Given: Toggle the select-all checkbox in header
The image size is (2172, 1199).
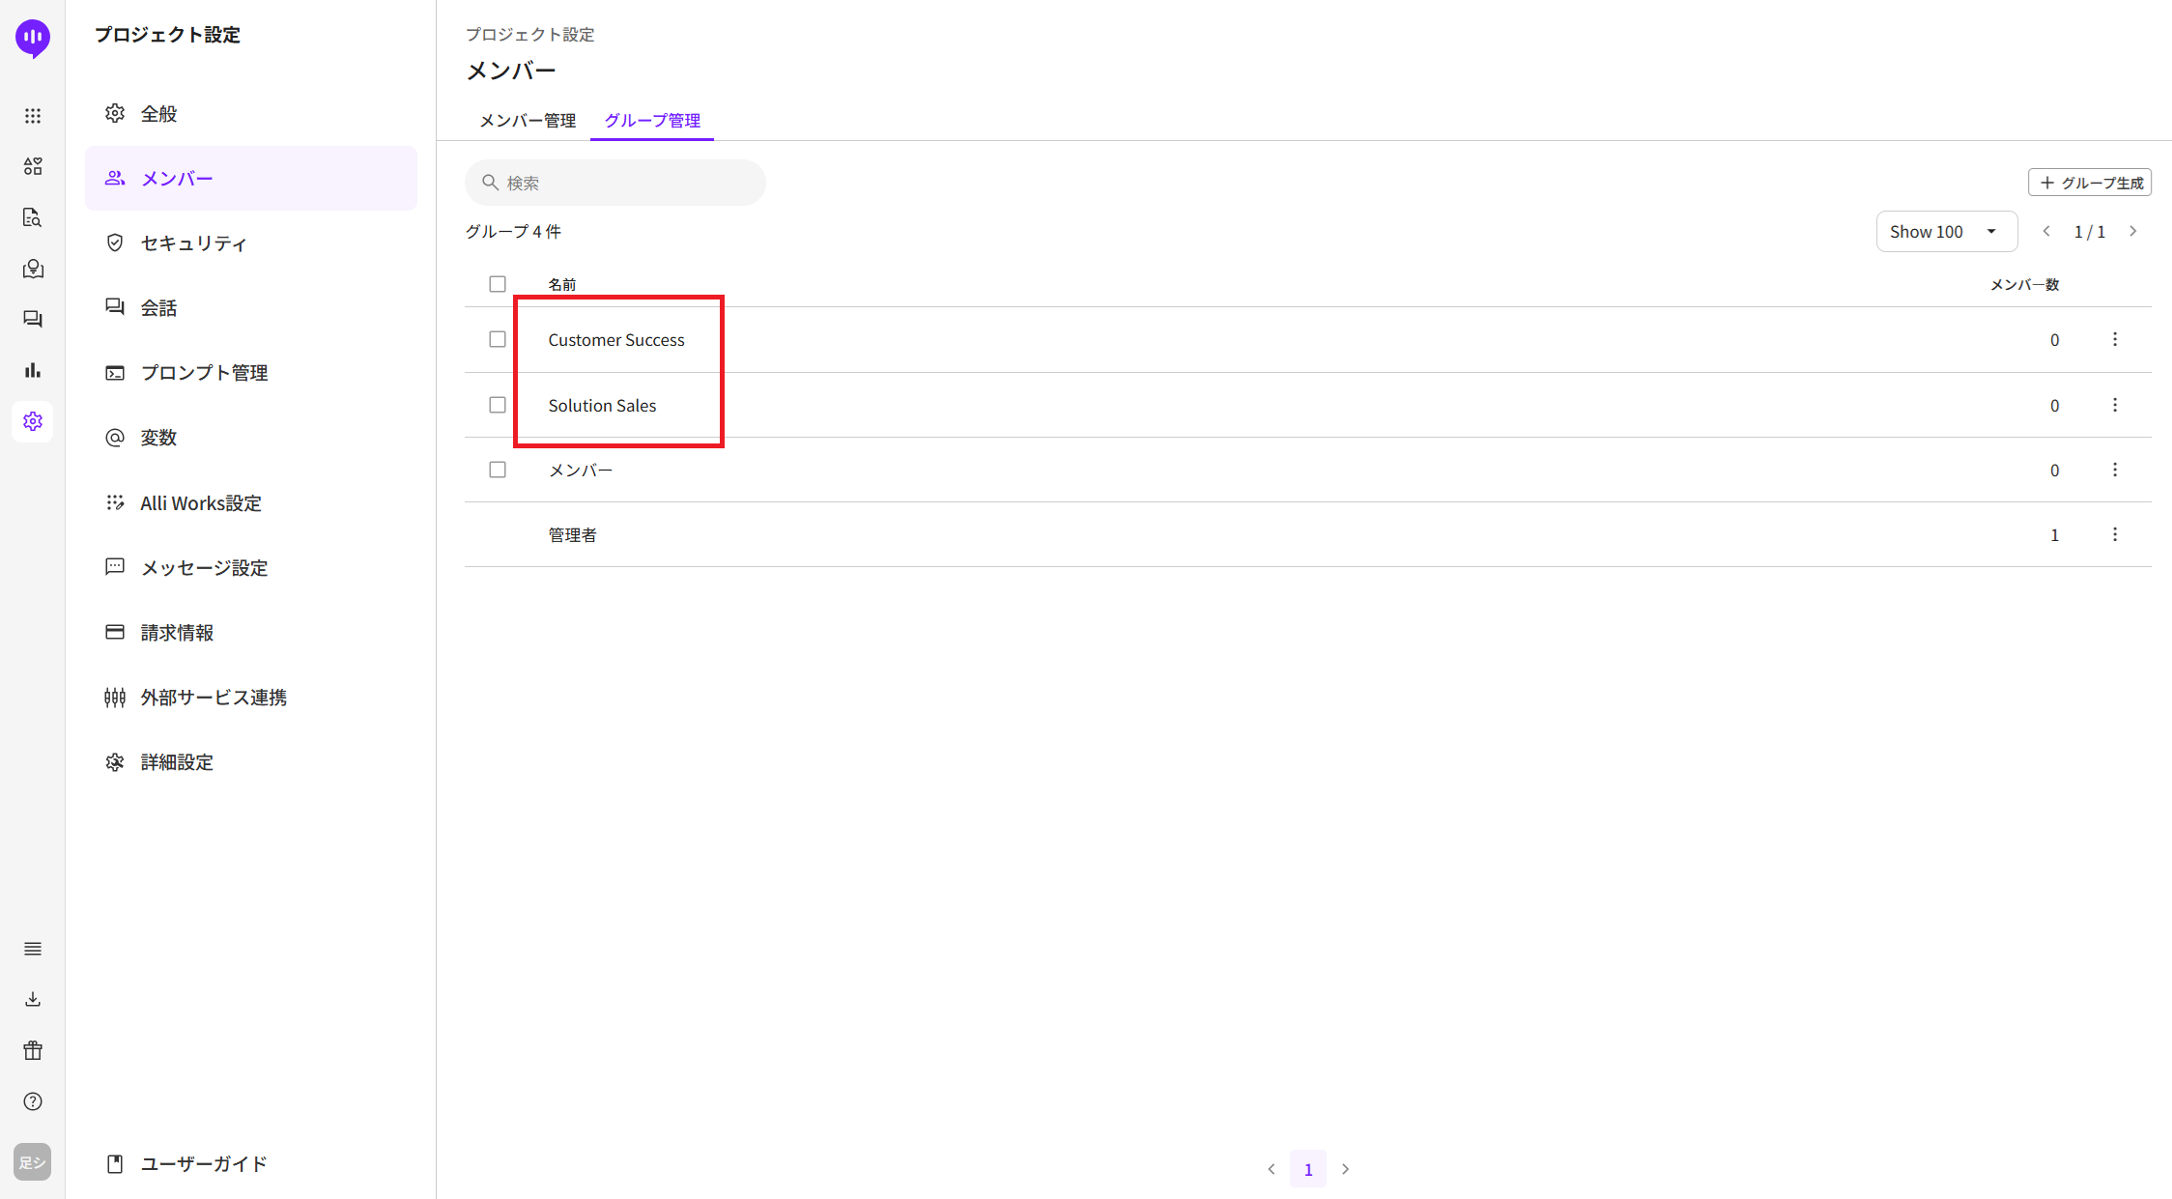Looking at the screenshot, I should [x=498, y=284].
